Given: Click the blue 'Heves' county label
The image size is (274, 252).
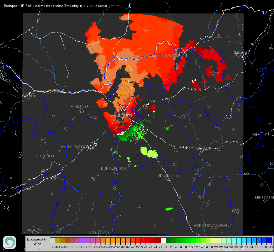Looking at the screenshot, I should 207,114.
